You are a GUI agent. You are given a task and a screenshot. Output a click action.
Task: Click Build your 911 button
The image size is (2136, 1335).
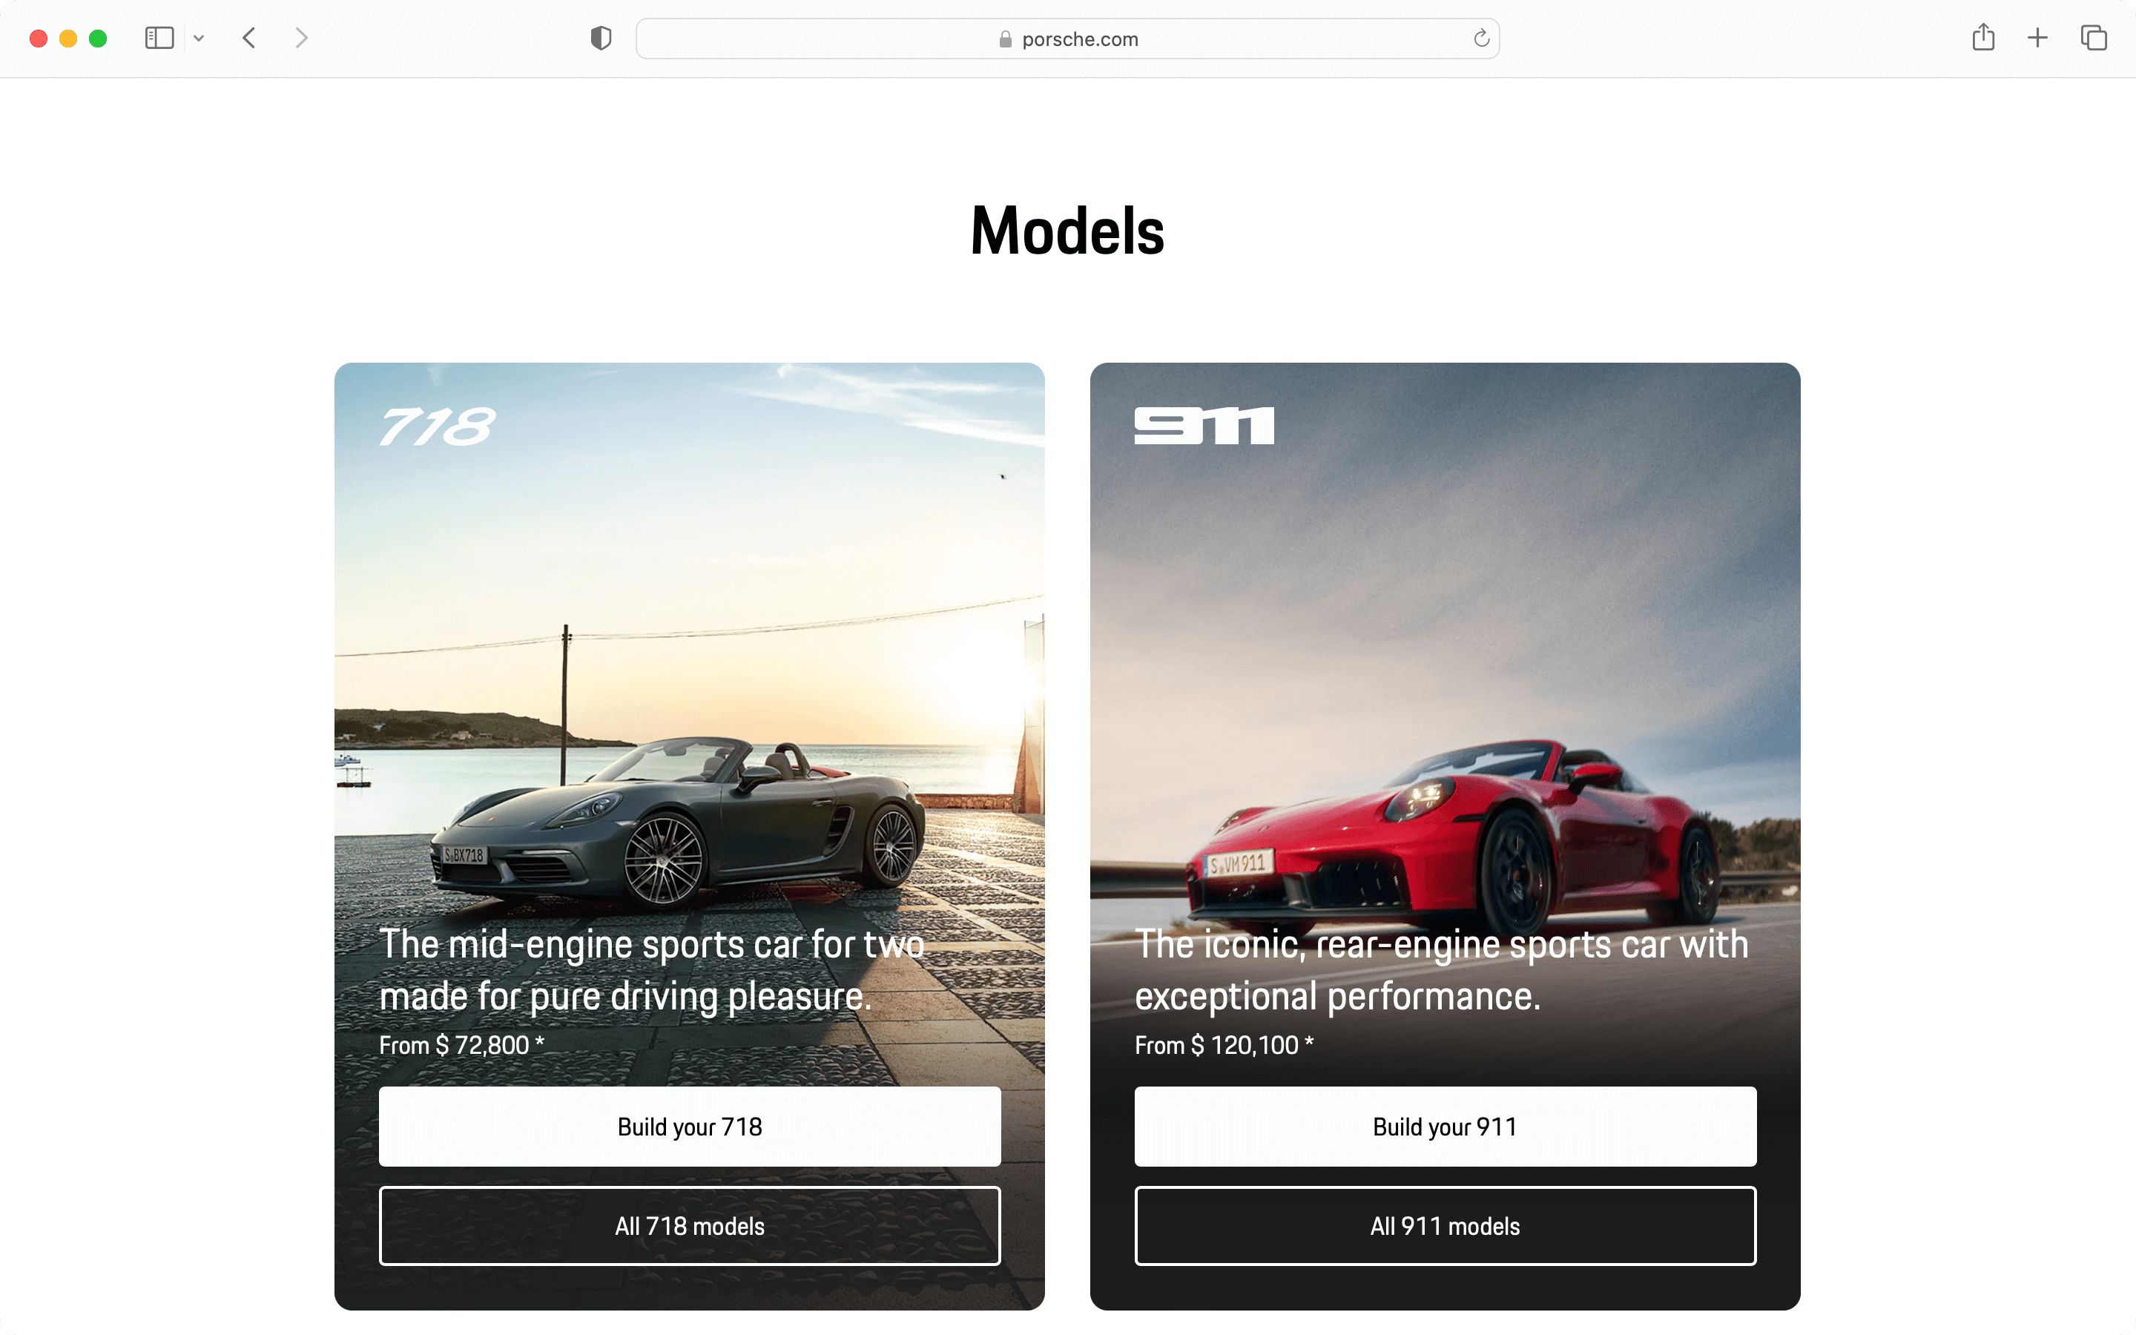[x=1444, y=1126]
